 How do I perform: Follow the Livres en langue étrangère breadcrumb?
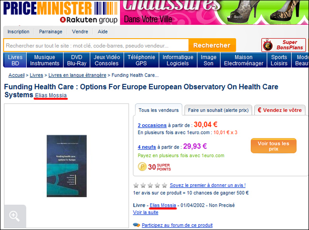(77, 75)
